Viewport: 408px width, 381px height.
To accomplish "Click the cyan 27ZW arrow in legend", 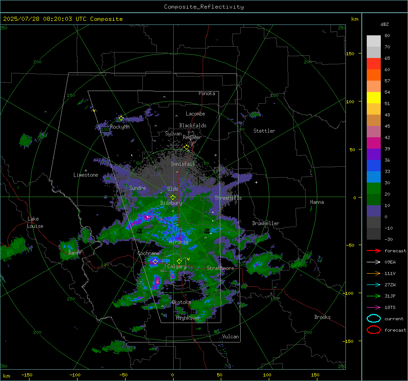I will click(374, 285).
